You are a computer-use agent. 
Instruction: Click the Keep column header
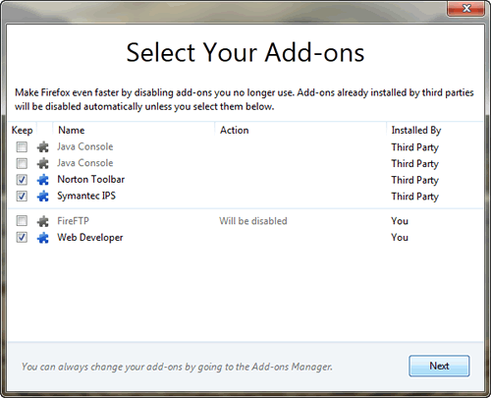point(23,130)
